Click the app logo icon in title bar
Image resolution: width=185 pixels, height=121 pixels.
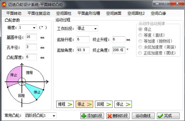4,4
